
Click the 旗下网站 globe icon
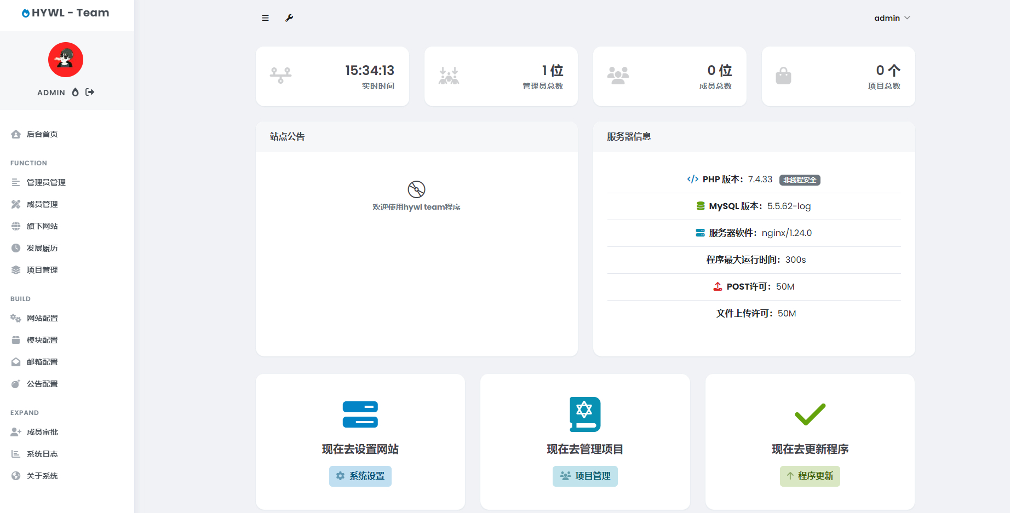[x=15, y=226]
